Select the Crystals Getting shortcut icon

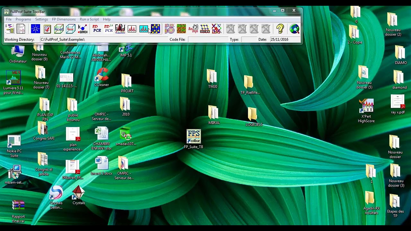coord(56,197)
